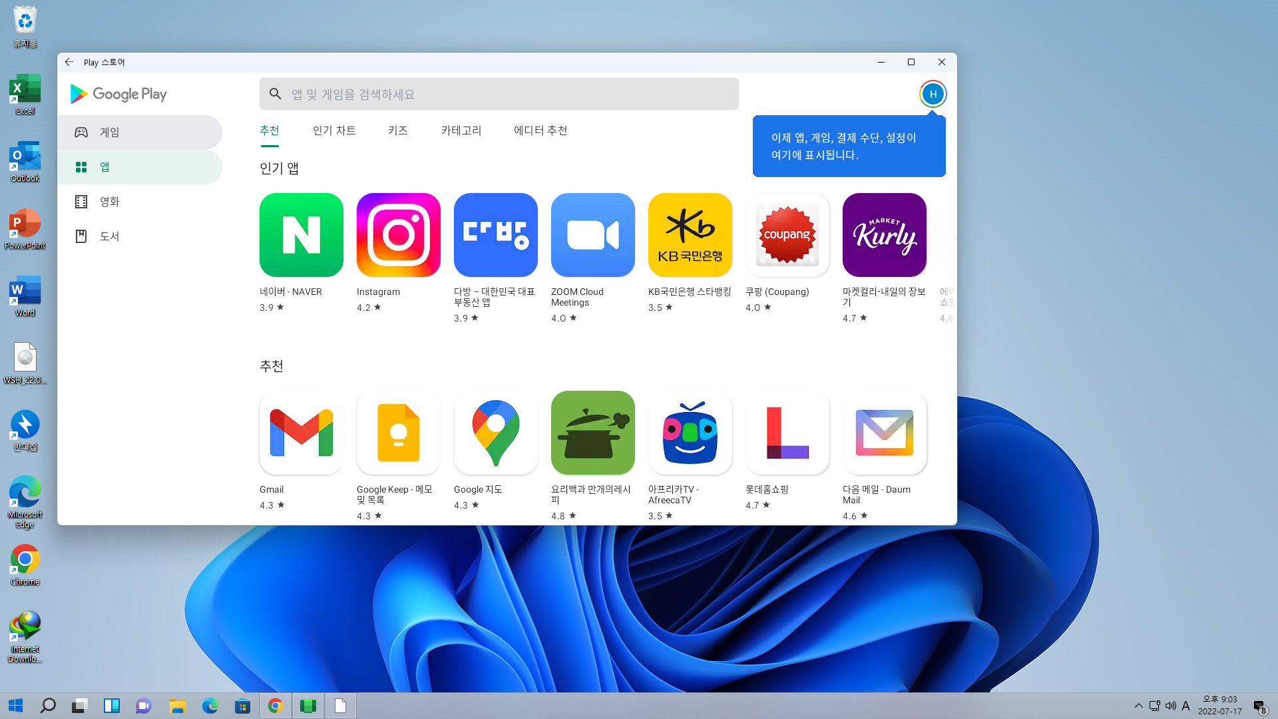The width and height of the screenshot is (1278, 719).
Task: Click the ZOOM Cloud Meetings title text
Action: pos(577,297)
